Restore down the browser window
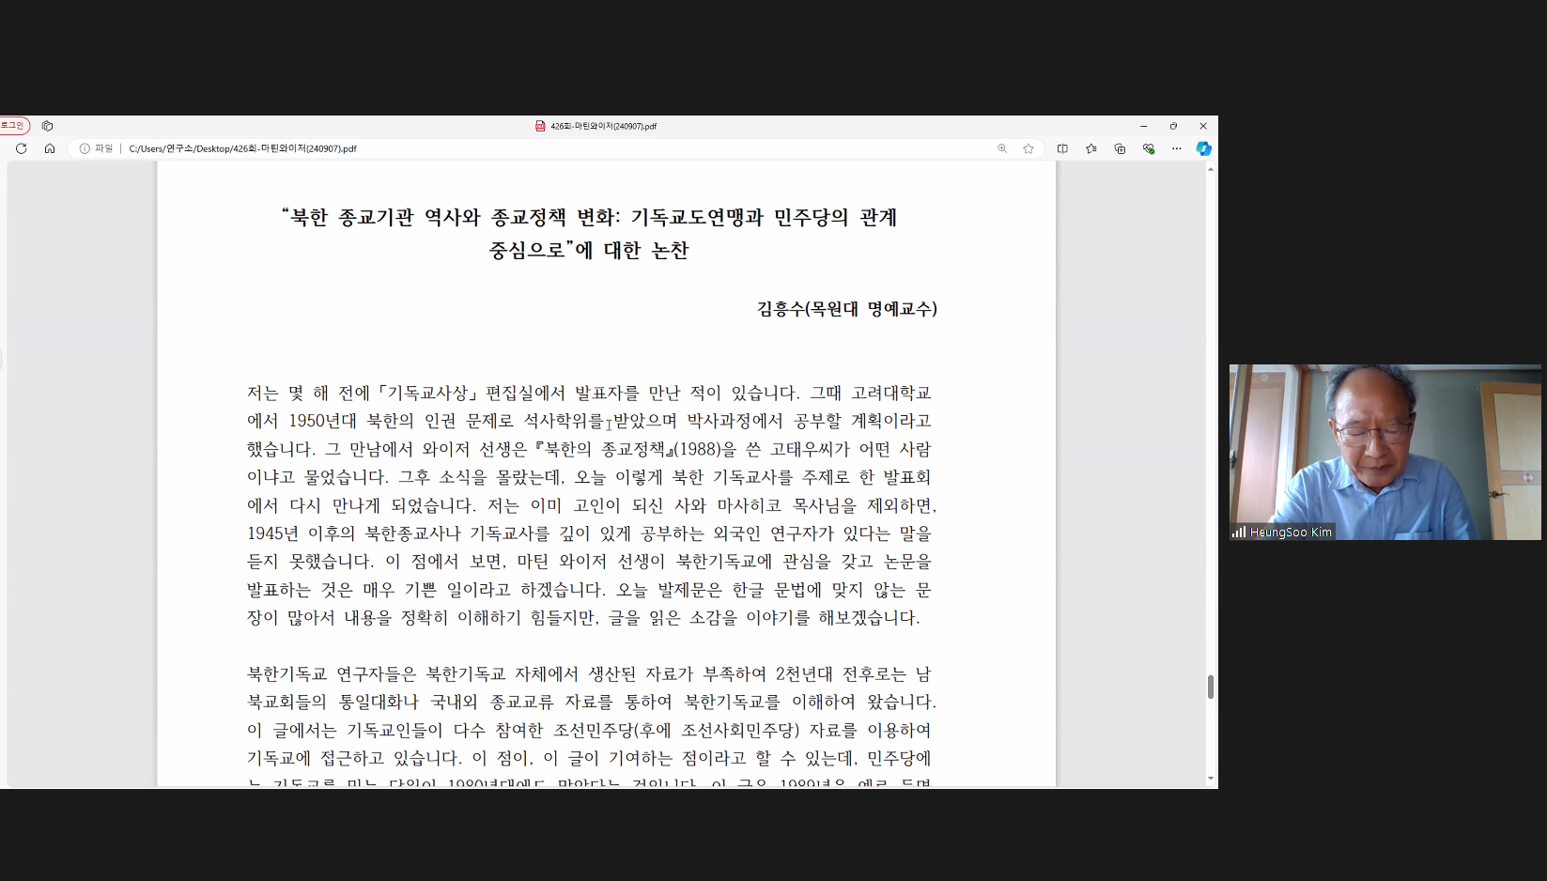This screenshot has height=881, width=1547. coord(1173,126)
